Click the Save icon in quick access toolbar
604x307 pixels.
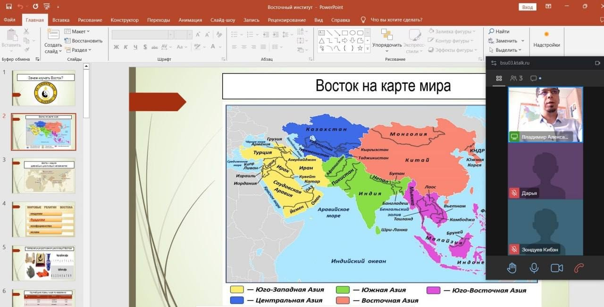pos(8,7)
